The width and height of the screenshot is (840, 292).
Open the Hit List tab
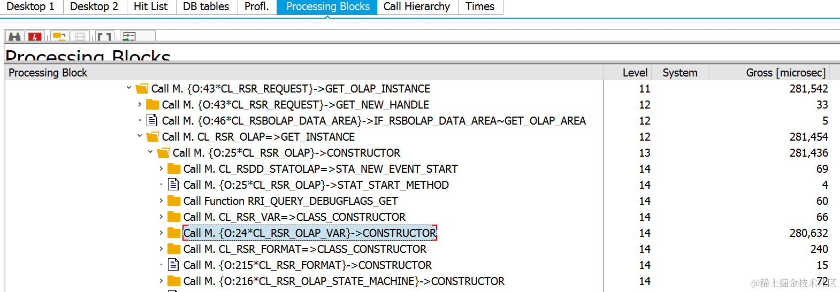click(151, 7)
